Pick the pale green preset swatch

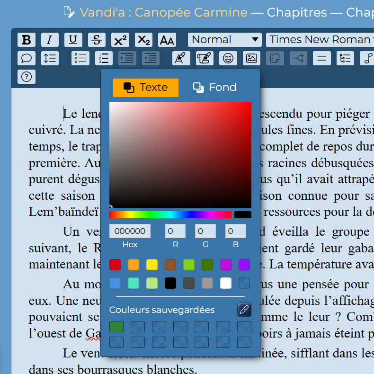(x=152, y=283)
